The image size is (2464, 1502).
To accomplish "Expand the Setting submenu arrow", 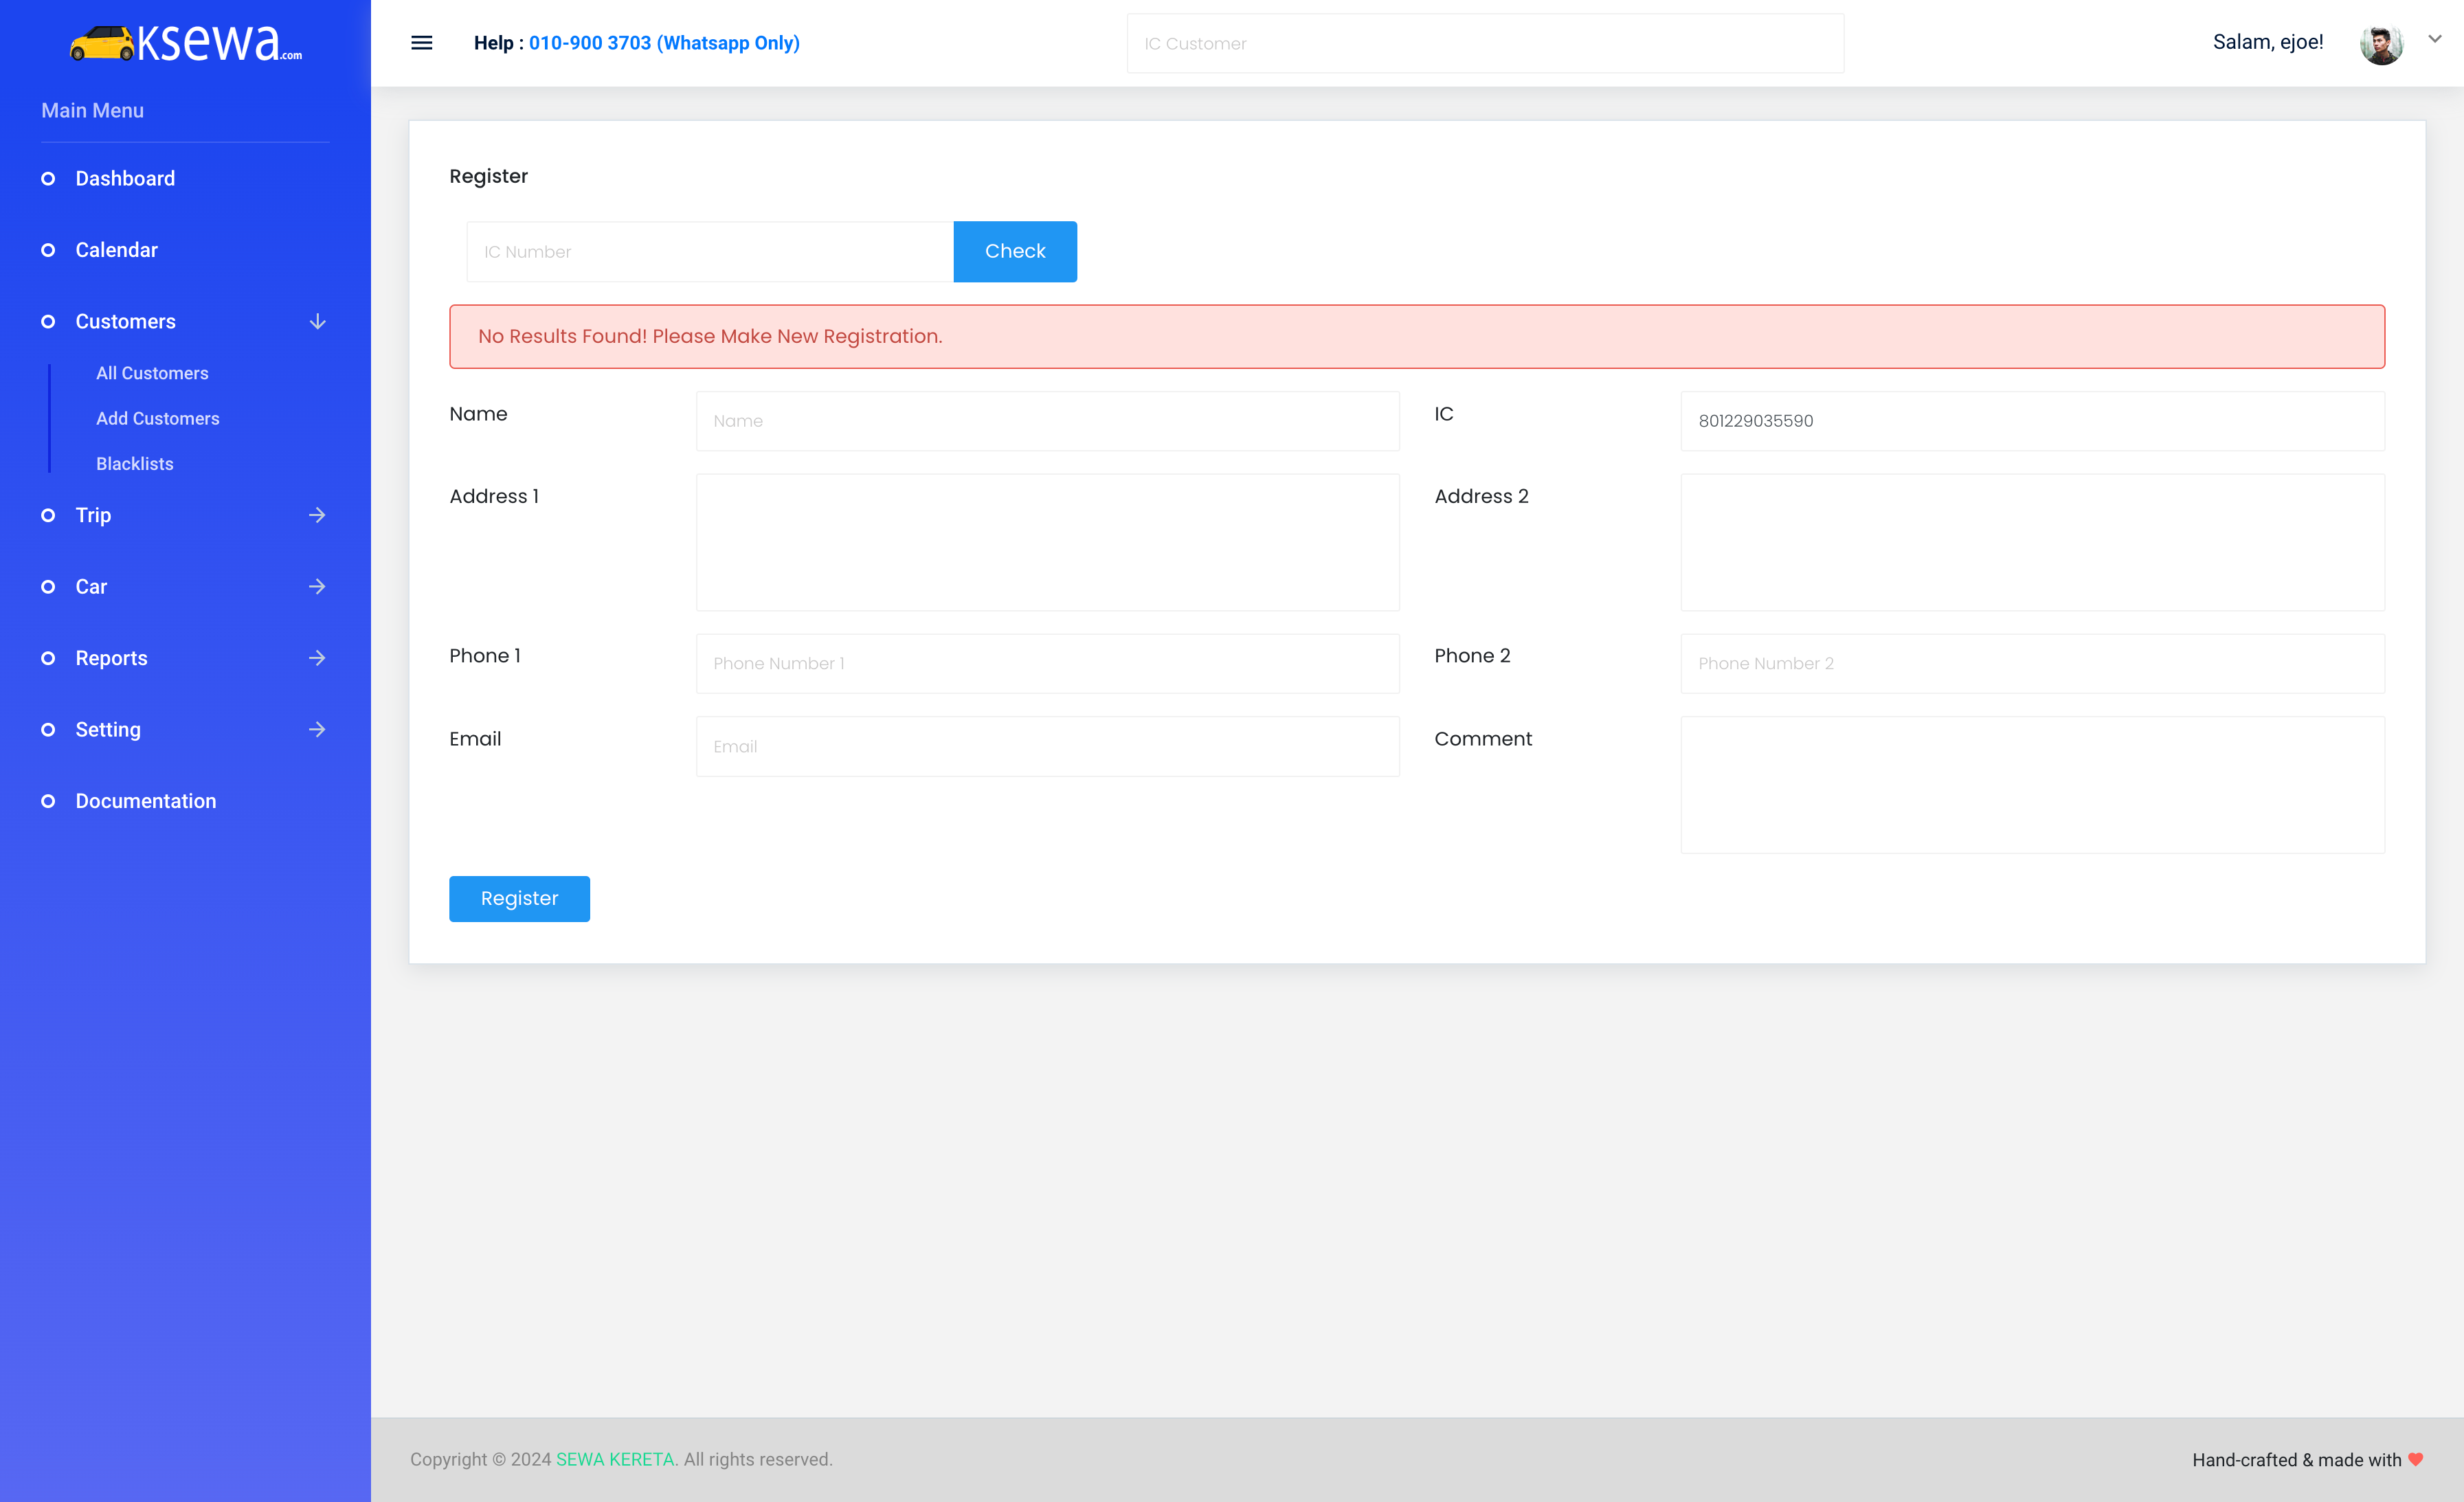I will click(317, 730).
